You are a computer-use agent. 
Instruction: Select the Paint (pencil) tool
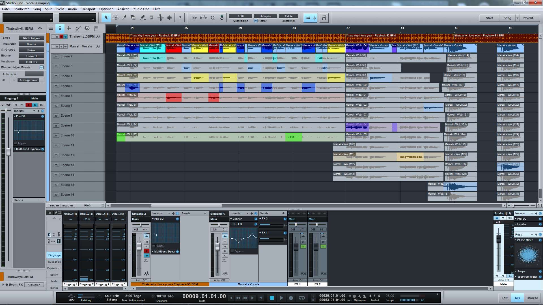click(143, 18)
